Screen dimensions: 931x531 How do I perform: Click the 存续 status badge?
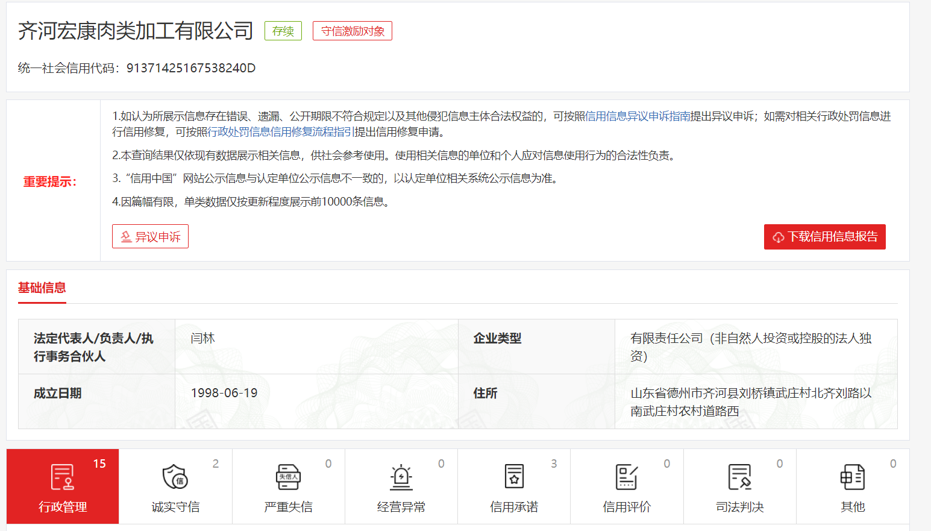[283, 31]
